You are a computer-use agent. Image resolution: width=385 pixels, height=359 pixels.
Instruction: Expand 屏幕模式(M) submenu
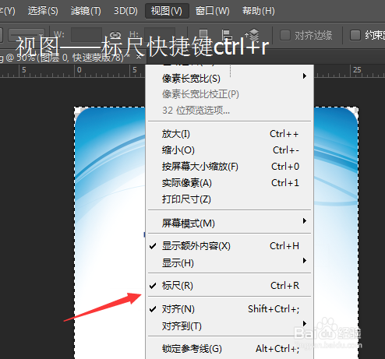point(230,223)
